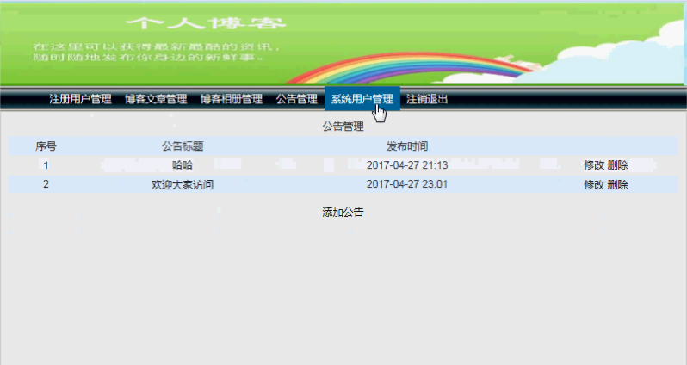687x365 pixels.
Task: Click the 发布时间 column header
Action: pos(407,146)
